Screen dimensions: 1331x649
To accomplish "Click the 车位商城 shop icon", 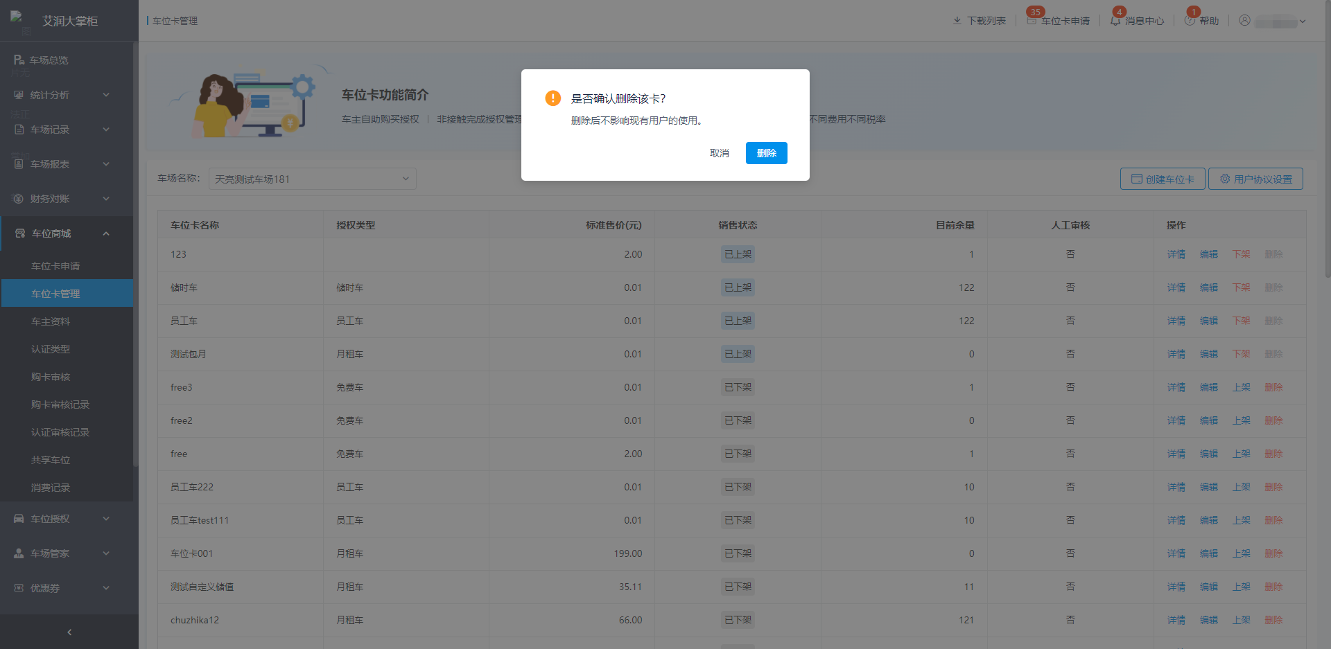I will point(20,233).
